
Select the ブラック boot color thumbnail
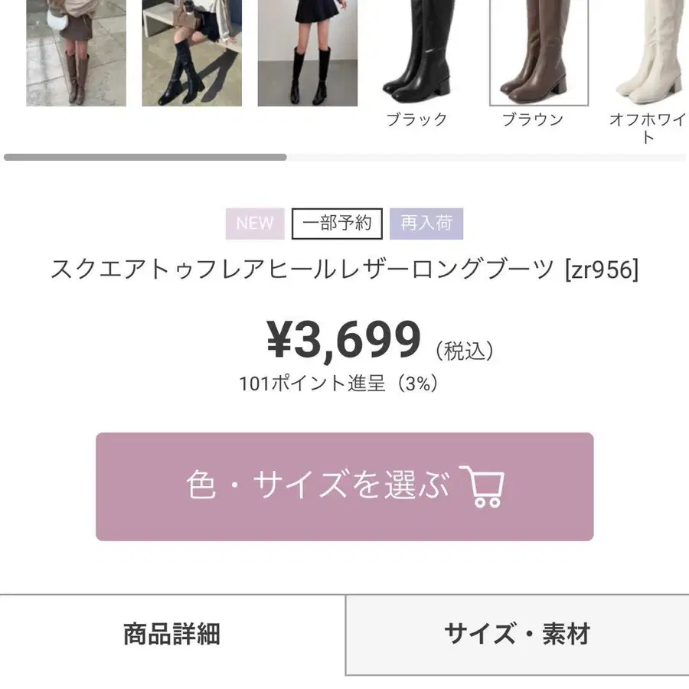(x=417, y=53)
